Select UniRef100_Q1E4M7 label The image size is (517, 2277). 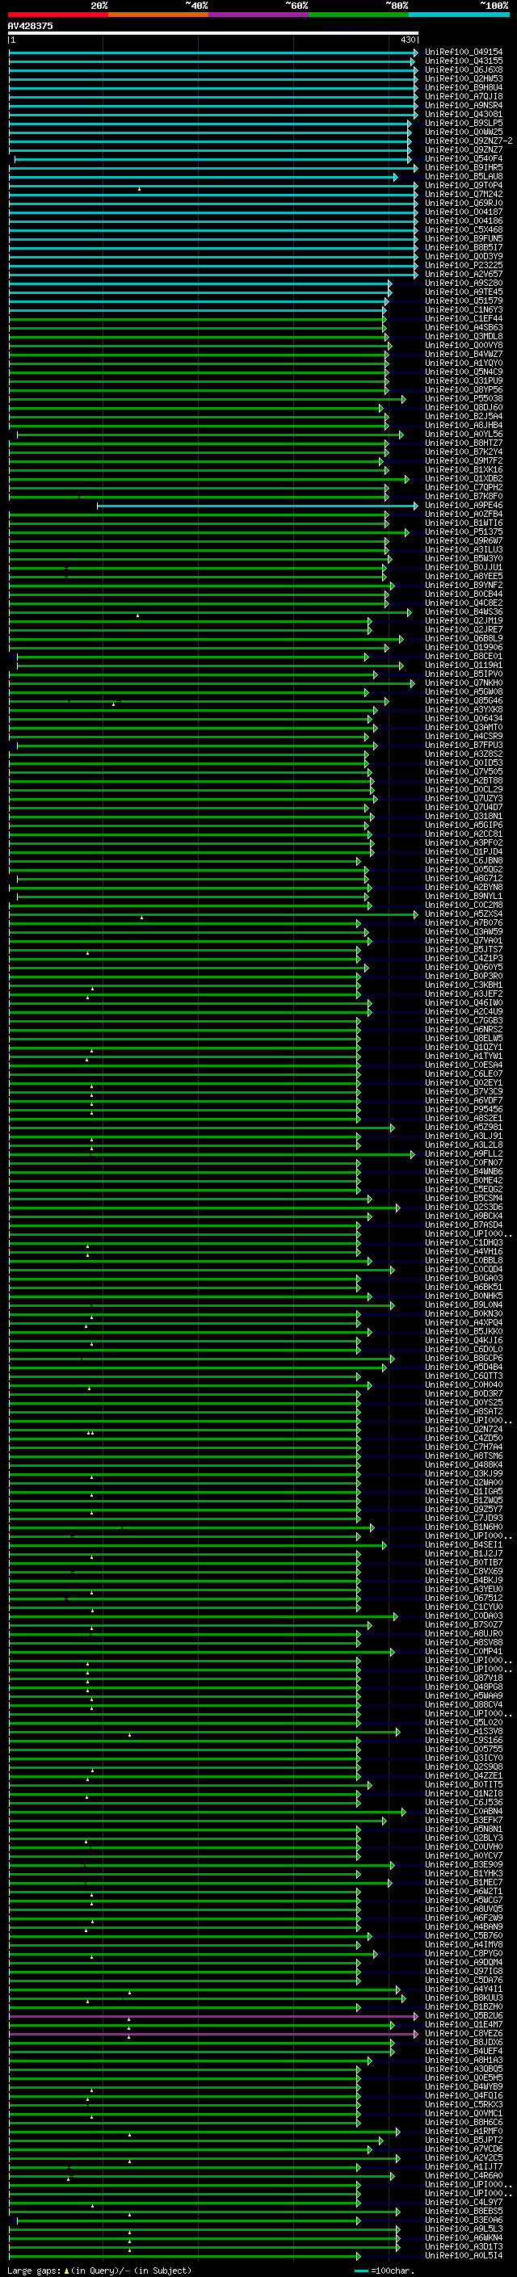point(464,2025)
